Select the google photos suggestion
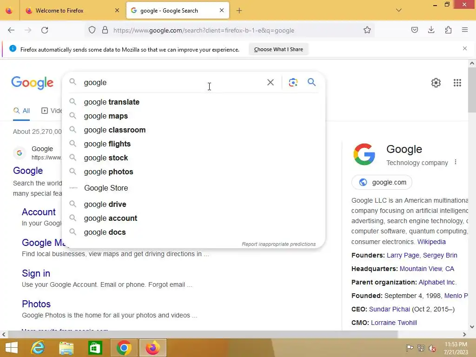Screen dimensions: 476x357 pyautogui.click(x=193, y=172)
